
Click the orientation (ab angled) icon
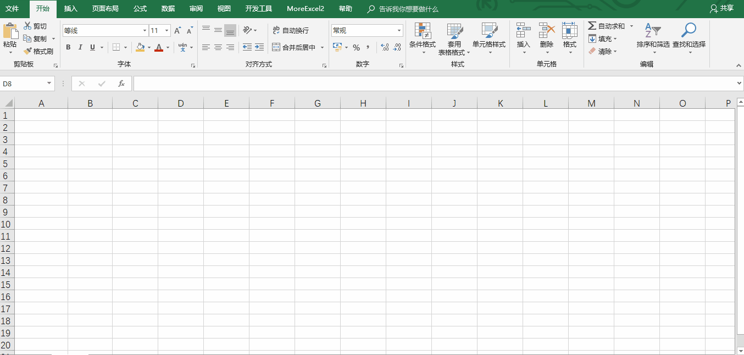pos(247,30)
